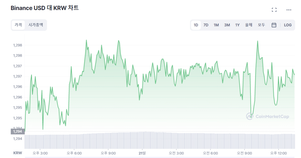This screenshot has width=301, height=158.
Task: Select the 7D timeframe button
Action: 206,25
